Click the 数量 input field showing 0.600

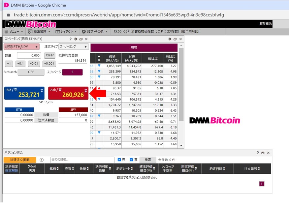click(29, 55)
